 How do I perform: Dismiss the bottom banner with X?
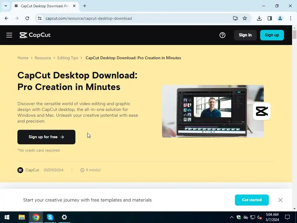click(280, 200)
